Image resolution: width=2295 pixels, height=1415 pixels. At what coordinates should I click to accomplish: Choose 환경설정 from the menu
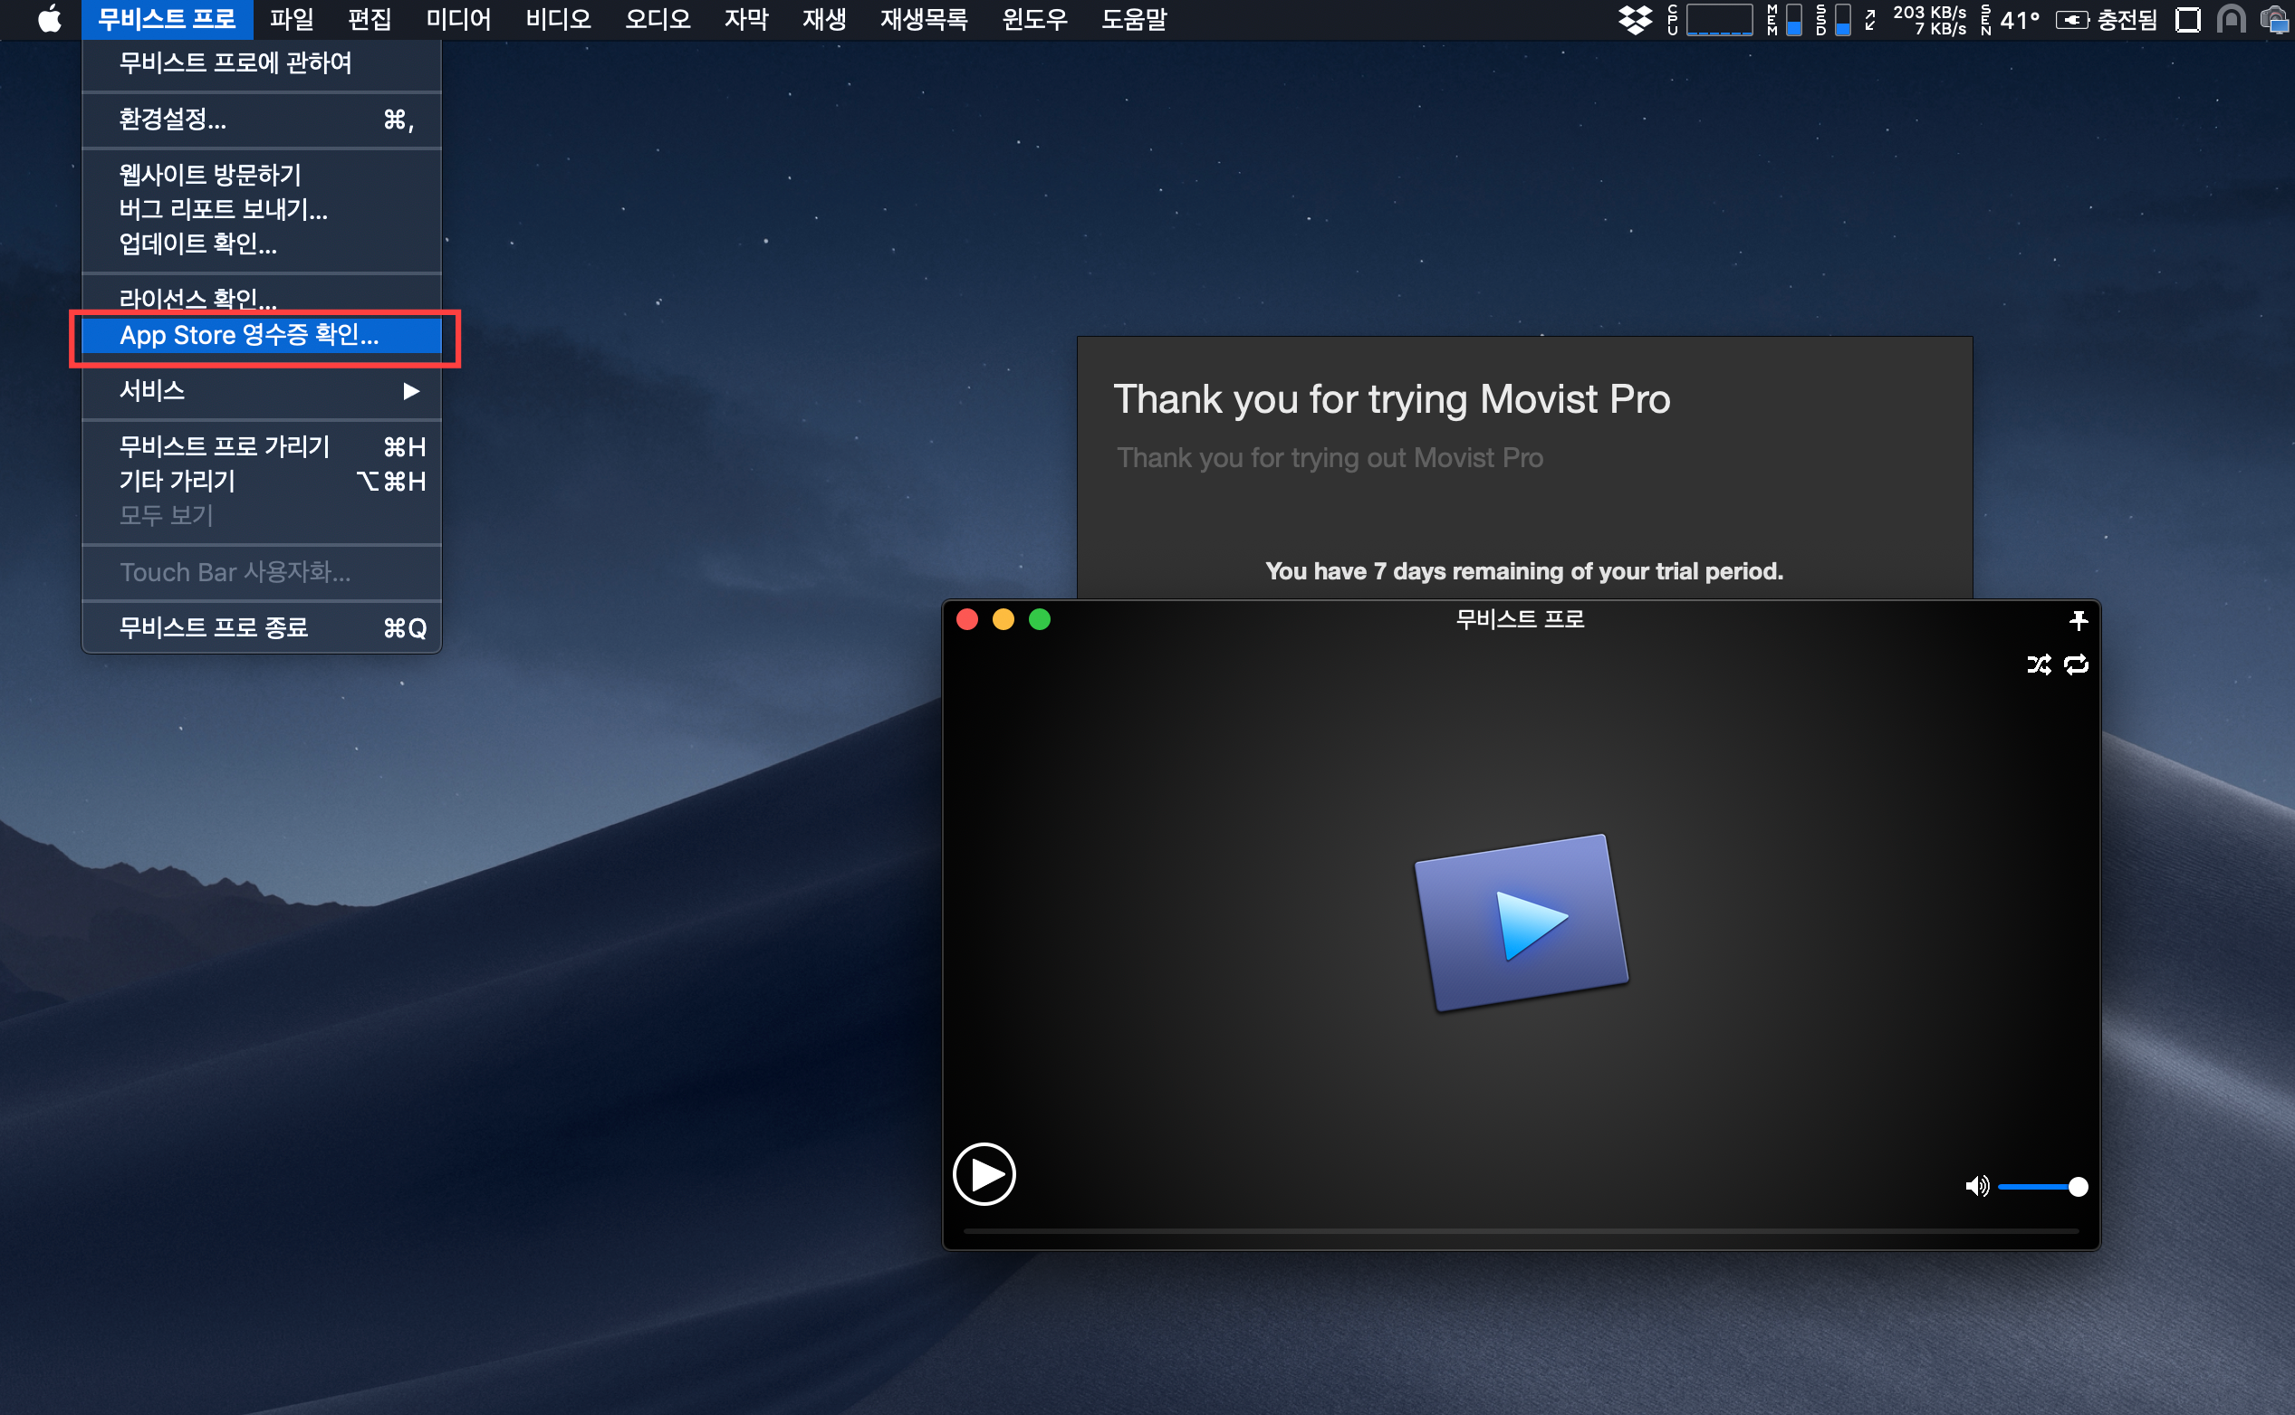173,119
